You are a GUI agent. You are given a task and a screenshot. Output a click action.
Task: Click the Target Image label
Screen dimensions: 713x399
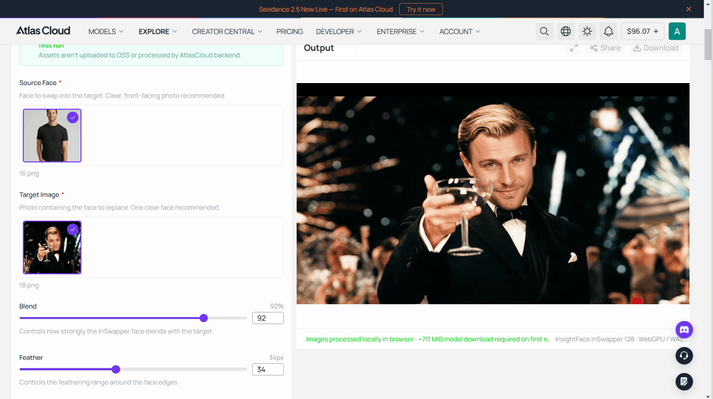[x=39, y=195]
